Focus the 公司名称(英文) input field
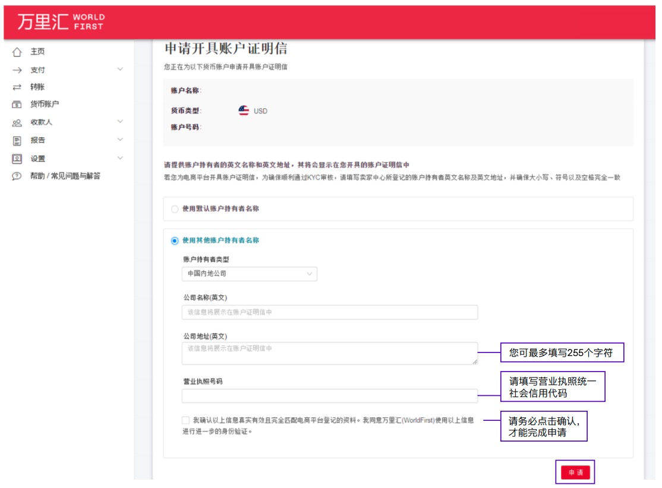The image size is (662, 488). 330,313
